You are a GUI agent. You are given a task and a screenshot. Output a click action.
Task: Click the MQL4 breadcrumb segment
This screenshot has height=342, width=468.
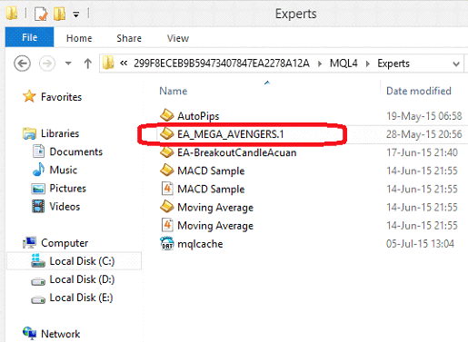tap(344, 64)
